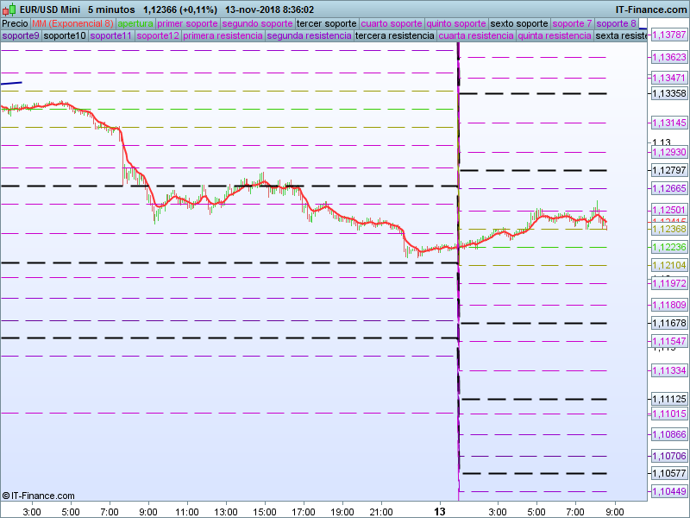This screenshot has height=518, width=690.
Task: Click the 1,11015 price level tag
Action: (669, 414)
